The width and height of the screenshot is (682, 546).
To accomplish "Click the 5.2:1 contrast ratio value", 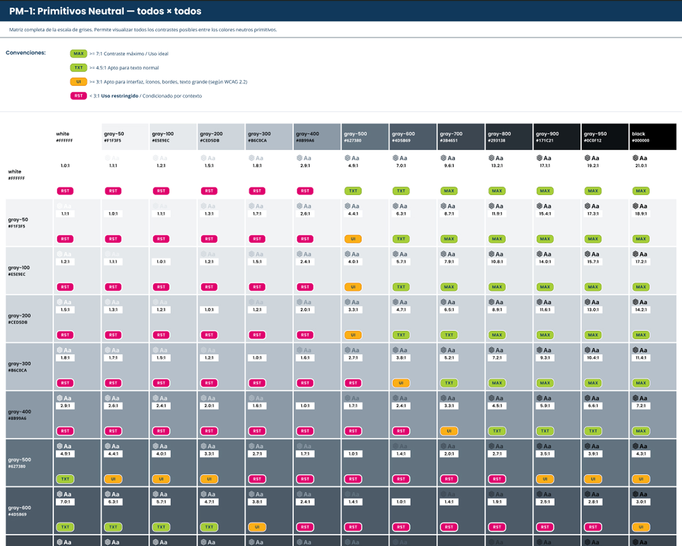I will pos(449,358).
